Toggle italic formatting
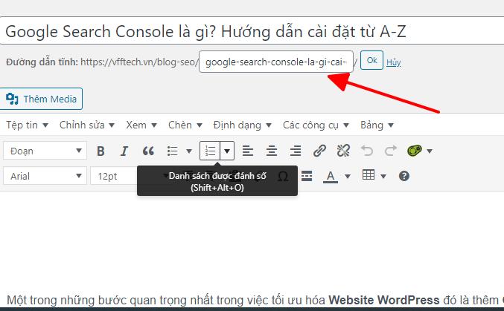 point(124,151)
